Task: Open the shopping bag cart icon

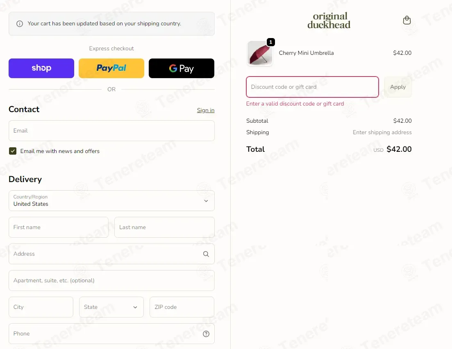Action: tap(407, 20)
